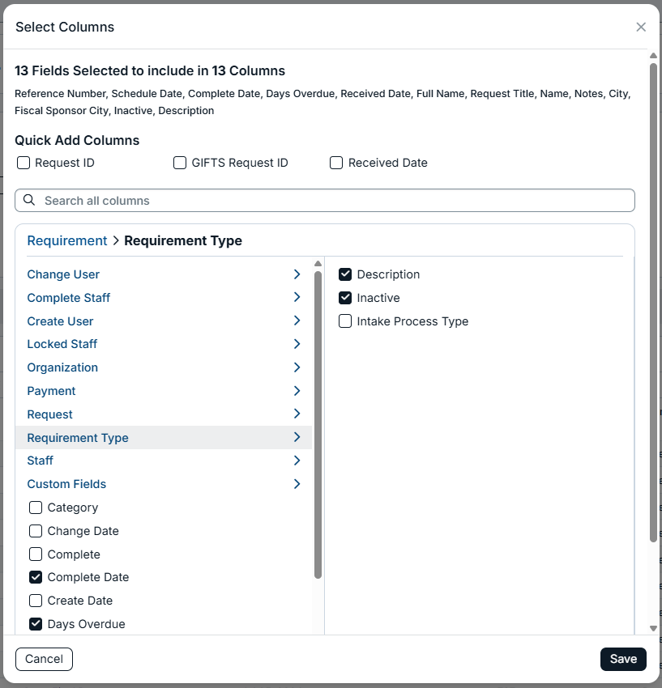Click the search magnifier icon
This screenshot has height=688, width=662.
tap(29, 200)
